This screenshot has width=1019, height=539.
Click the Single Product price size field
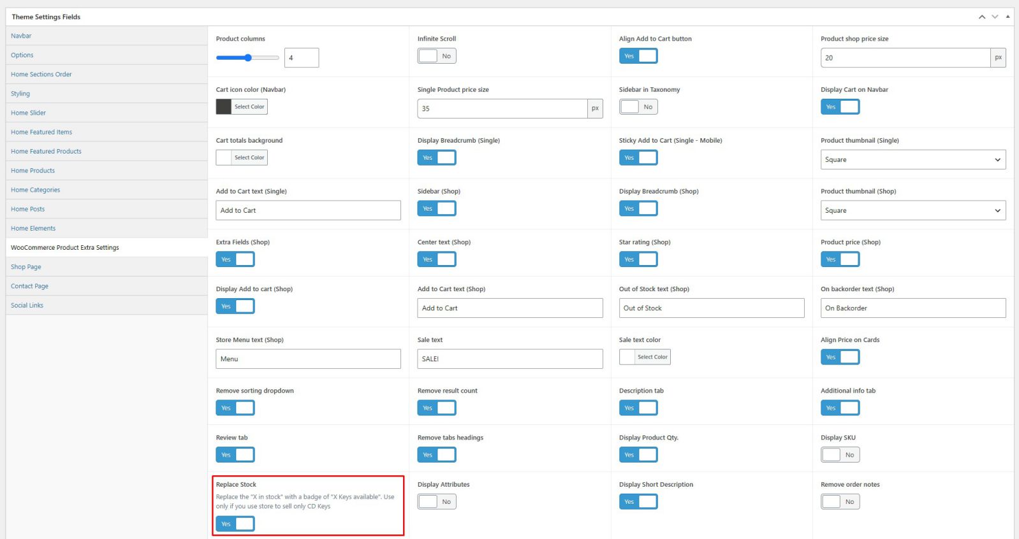[x=502, y=108]
